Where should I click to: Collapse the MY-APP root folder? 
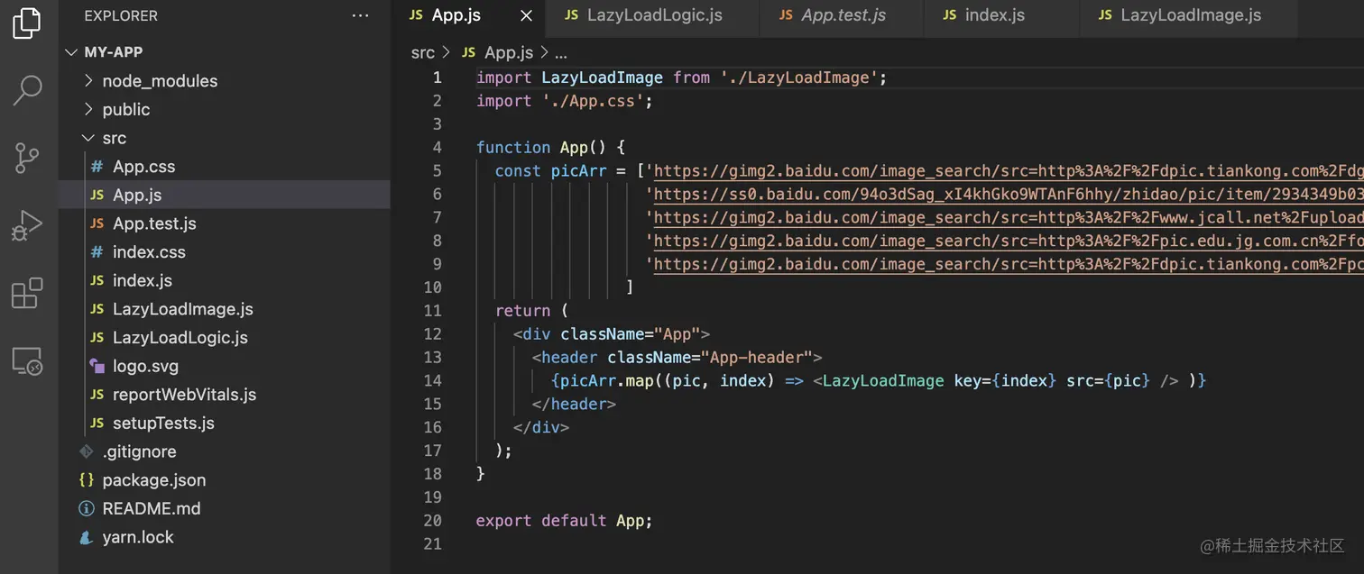click(72, 52)
